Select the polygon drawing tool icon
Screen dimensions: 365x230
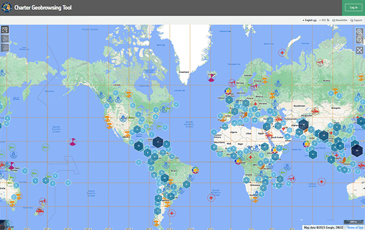[x=5, y=39]
